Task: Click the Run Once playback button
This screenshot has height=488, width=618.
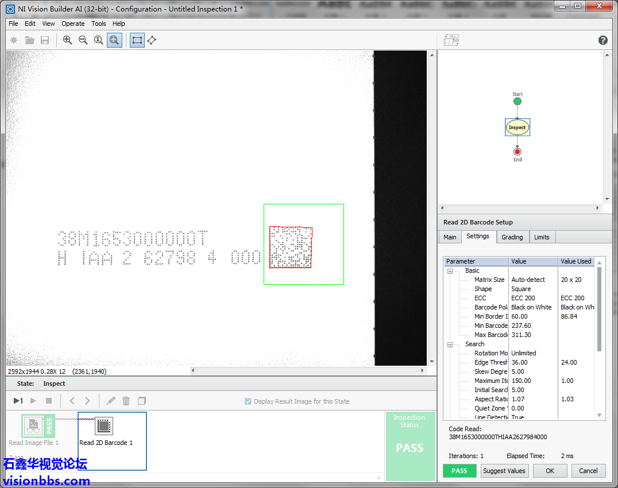Action: [x=18, y=401]
